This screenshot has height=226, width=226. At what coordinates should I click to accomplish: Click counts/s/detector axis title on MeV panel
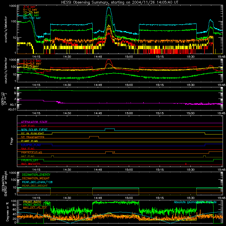pyautogui.click(x=6, y=71)
